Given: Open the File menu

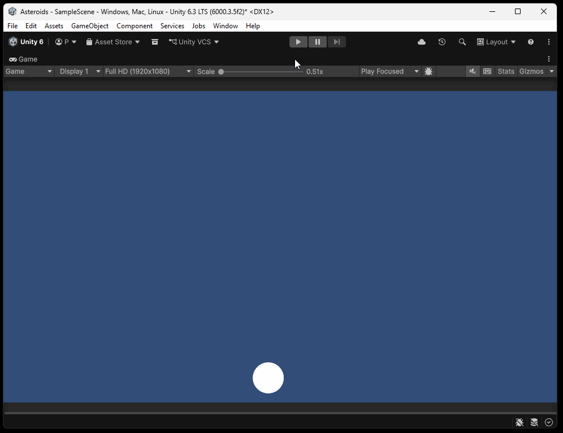Looking at the screenshot, I should point(12,26).
